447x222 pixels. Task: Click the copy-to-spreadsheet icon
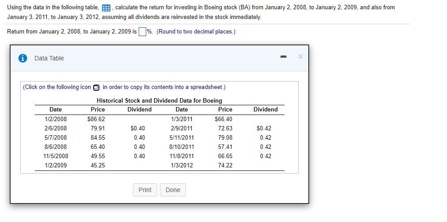[x=96, y=87]
